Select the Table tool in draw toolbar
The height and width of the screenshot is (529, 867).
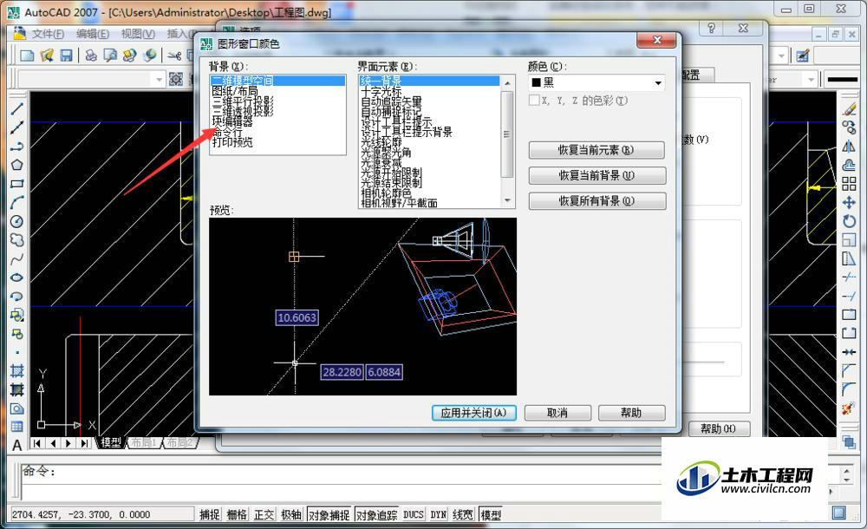click(17, 427)
